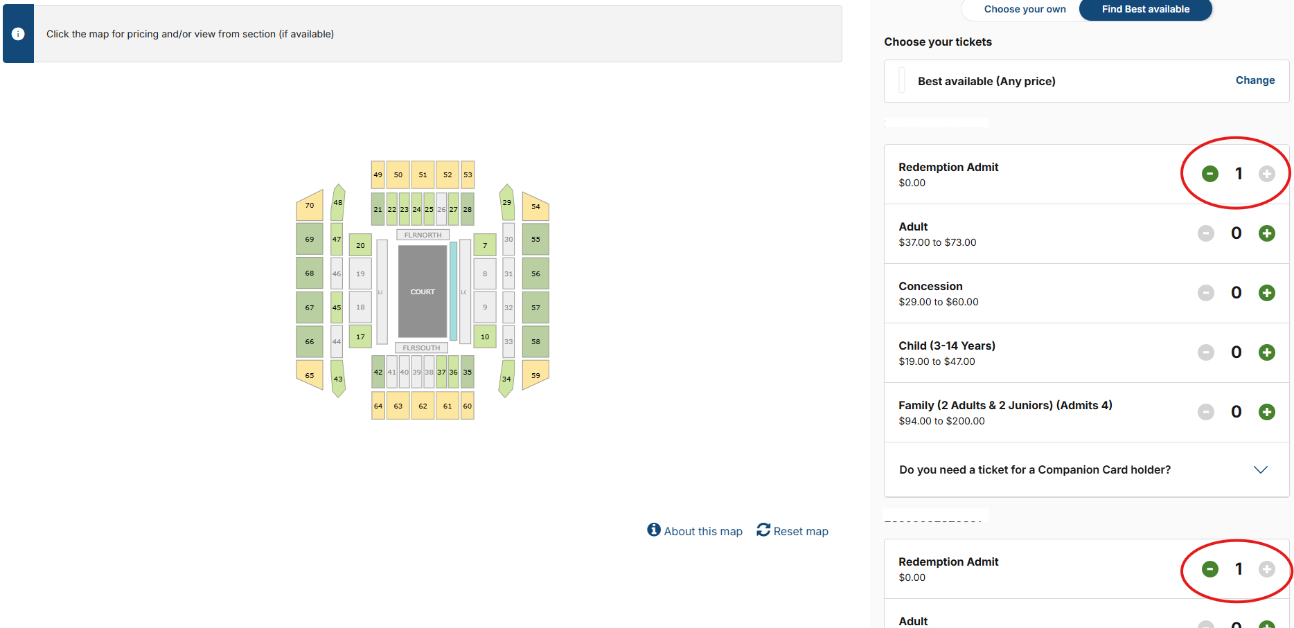1294x628 pixels.
Task: Select section 51 on the seating map
Action: point(423,174)
